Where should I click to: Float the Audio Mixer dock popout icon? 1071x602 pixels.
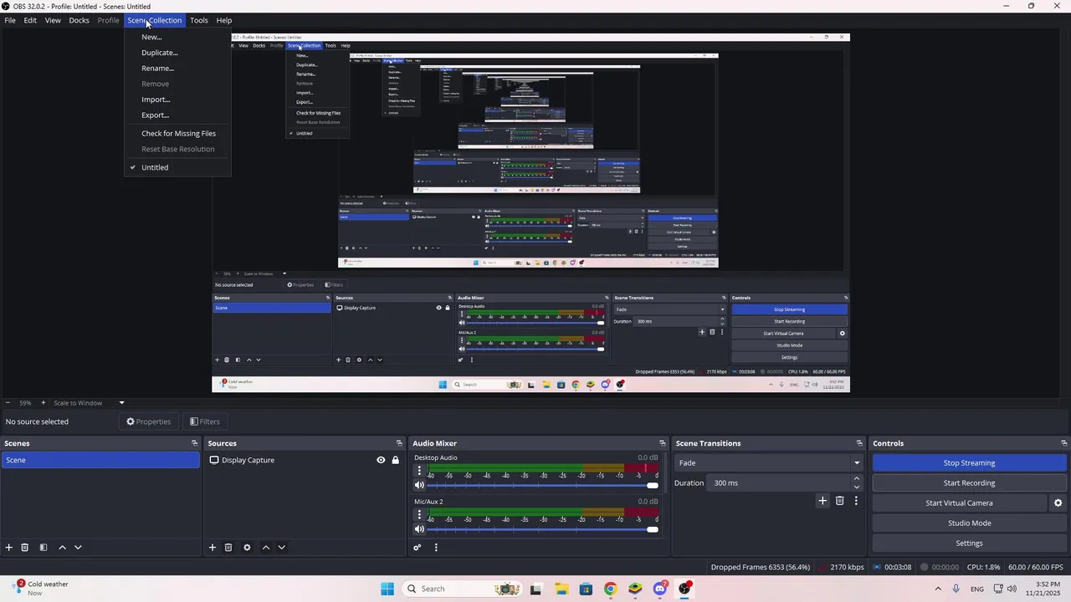click(x=662, y=443)
